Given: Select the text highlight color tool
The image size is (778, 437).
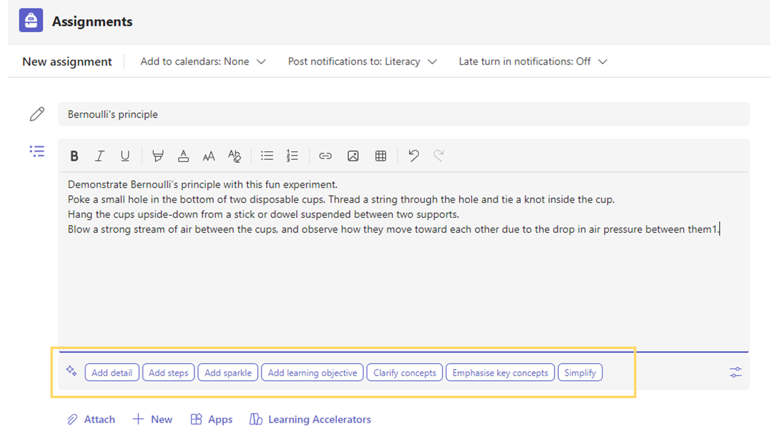Looking at the screenshot, I should click(158, 156).
